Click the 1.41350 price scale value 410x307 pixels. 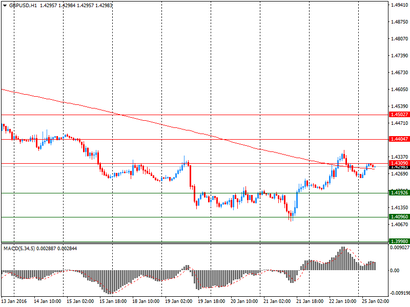coord(399,208)
